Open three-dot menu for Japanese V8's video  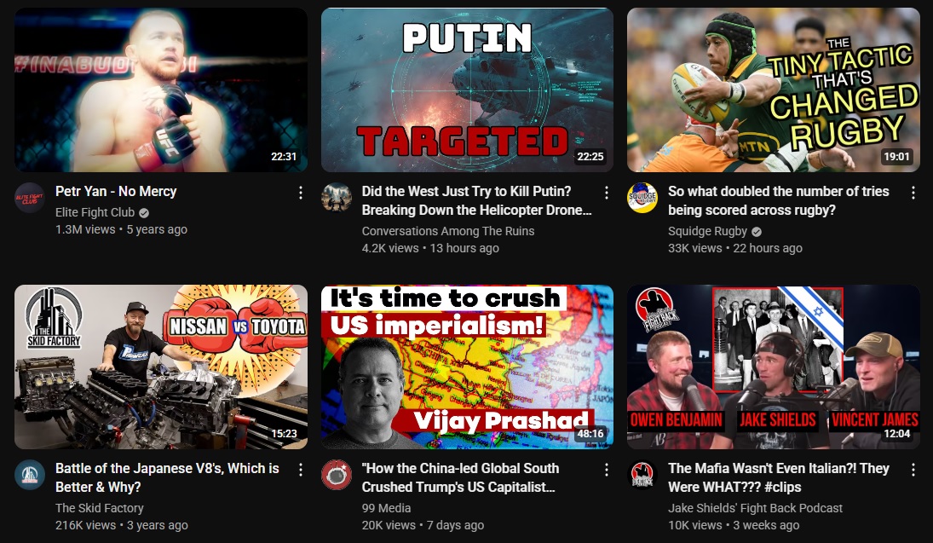(301, 470)
